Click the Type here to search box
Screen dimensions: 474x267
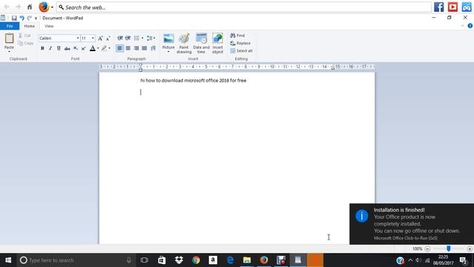coord(76,260)
